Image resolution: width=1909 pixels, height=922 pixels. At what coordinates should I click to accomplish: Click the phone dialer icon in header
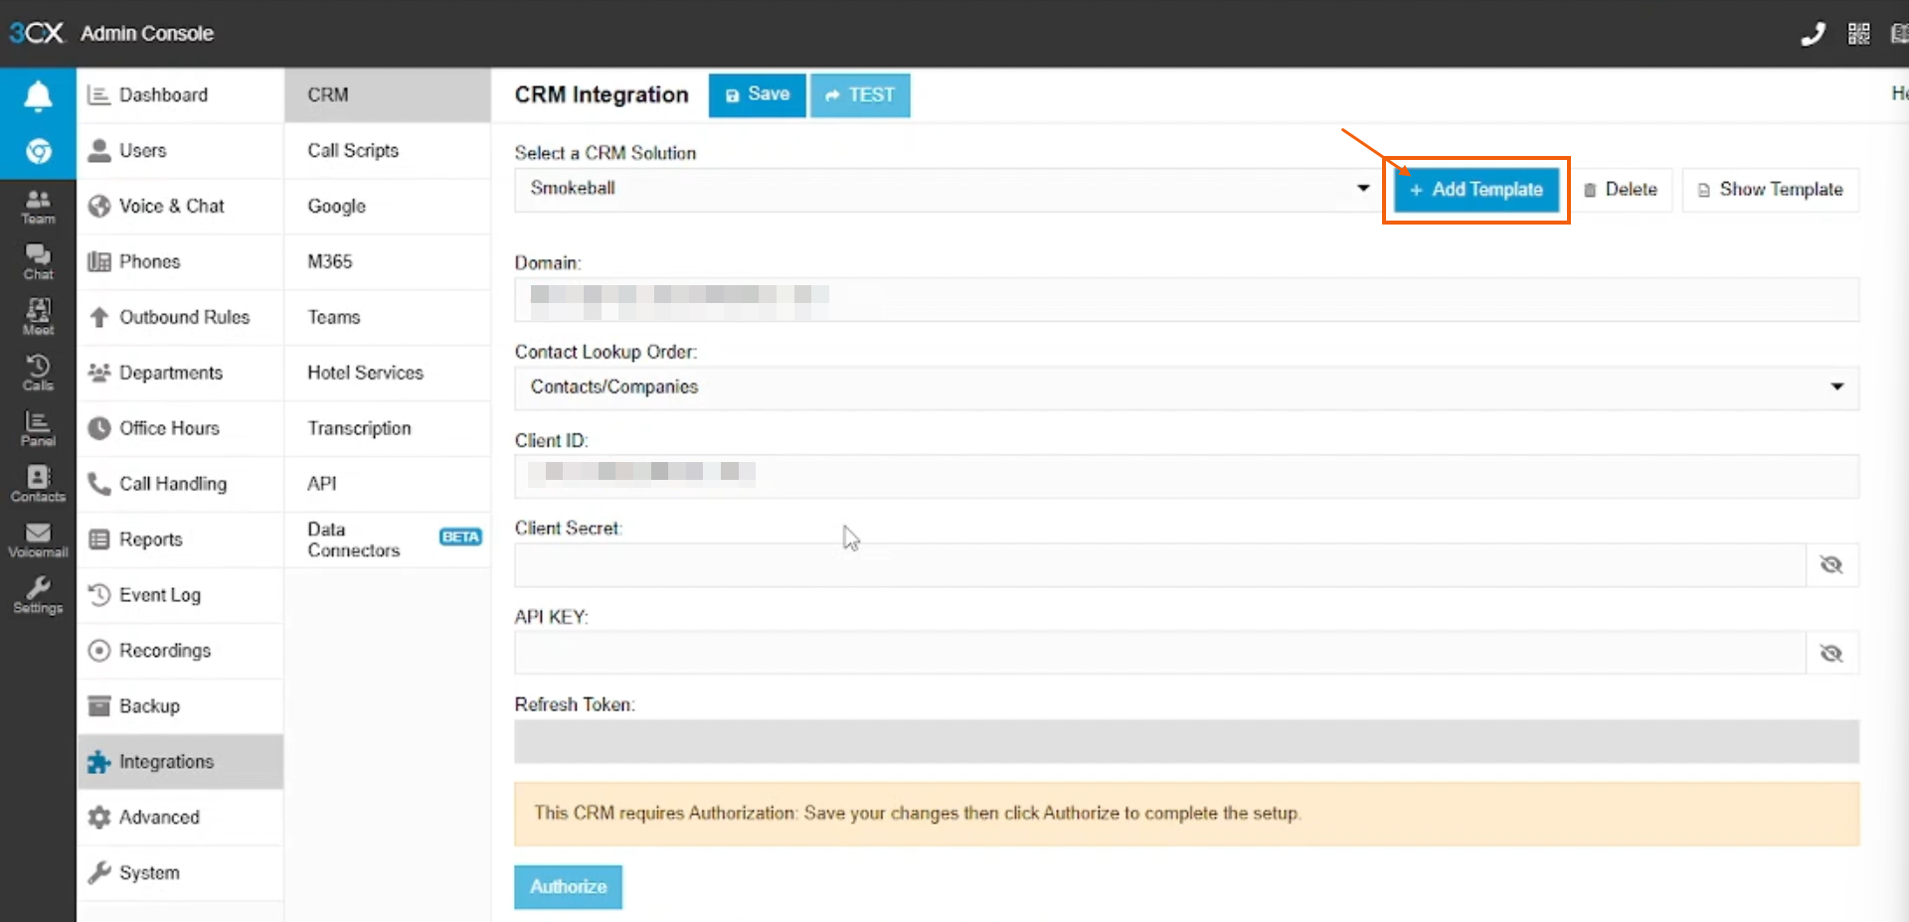pyautogui.click(x=1813, y=34)
